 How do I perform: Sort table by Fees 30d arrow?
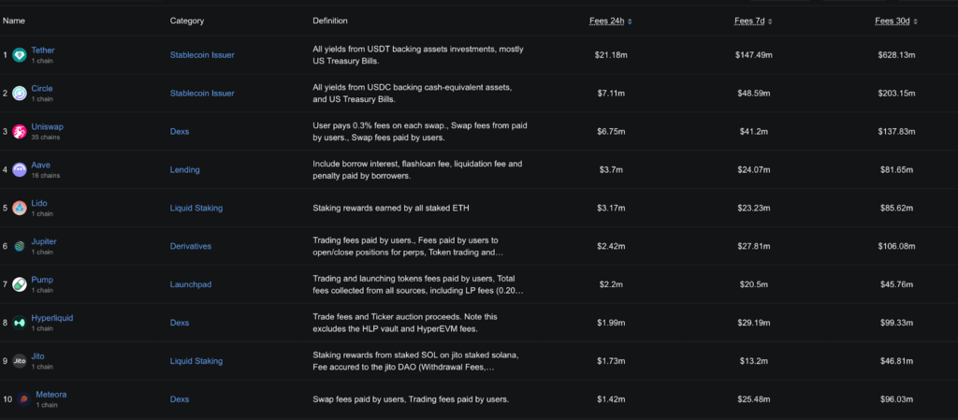coord(915,22)
